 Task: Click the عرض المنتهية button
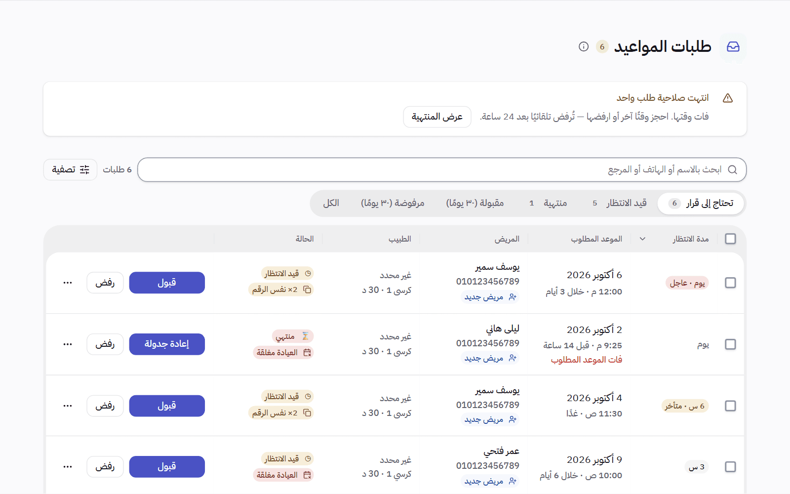click(437, 117)
